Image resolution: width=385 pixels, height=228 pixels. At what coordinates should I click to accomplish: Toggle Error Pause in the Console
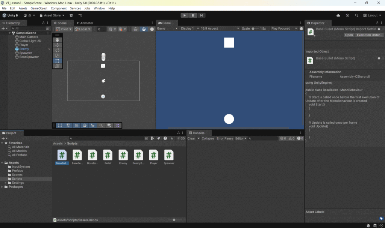click(225, 138)
